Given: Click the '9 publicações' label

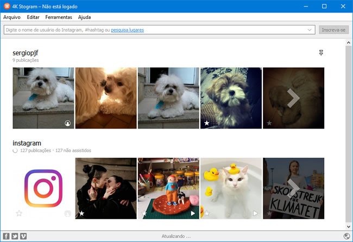Looking at the screenshot, I should (26, 60).
